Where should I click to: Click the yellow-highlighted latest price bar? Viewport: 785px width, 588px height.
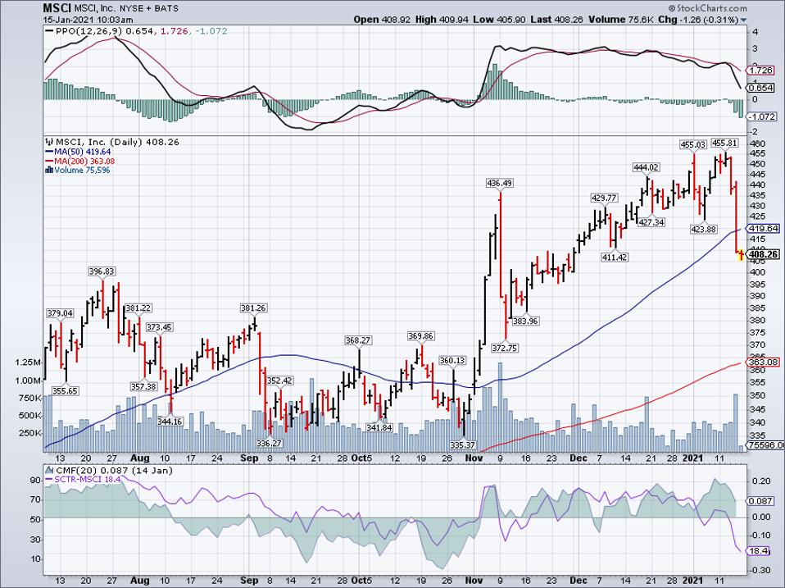click(x=741, y=255)
